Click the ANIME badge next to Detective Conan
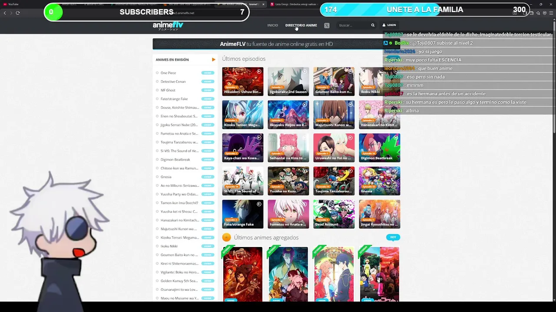The height and width of the screenshot is (312, 556). tap(208, 81)
